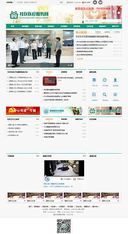Open the 首页 item in green navigation bar
This screenshot has width=128, height=234.
tap(12, 26)
